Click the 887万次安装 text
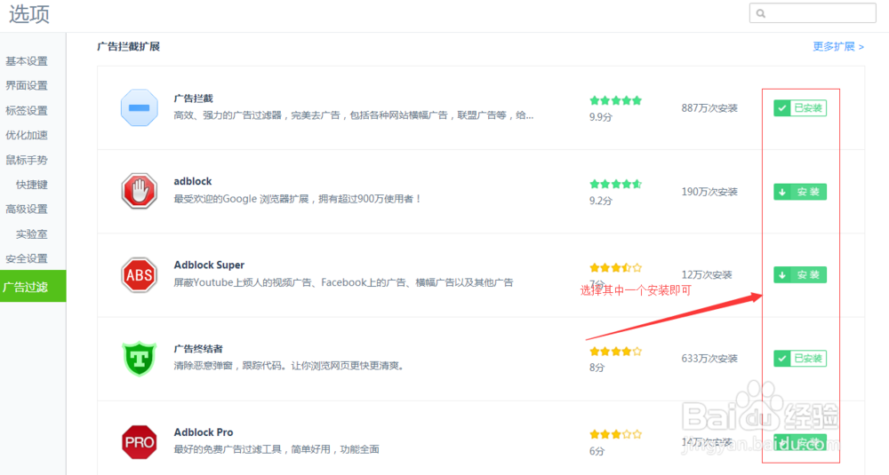This screenshot has height=475, width=889. pyautogui.click(x=709, y=108)
